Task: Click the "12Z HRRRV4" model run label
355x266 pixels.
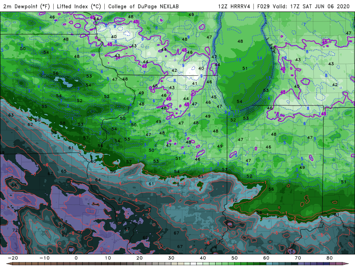Action: (x=234, y=7)
